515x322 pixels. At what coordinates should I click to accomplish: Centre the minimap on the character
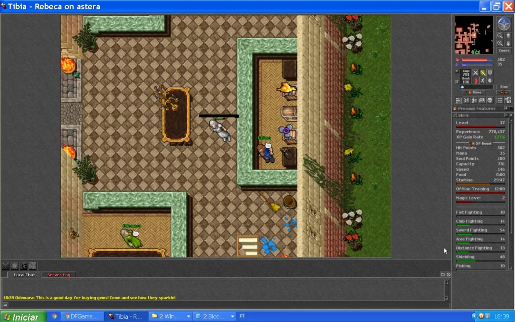click(x=504, y=50)
